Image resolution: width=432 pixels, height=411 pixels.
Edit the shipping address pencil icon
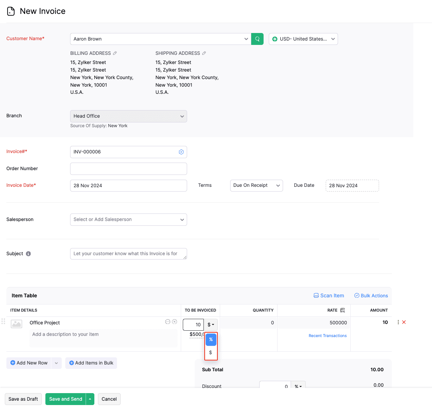(x=204, y=53)
